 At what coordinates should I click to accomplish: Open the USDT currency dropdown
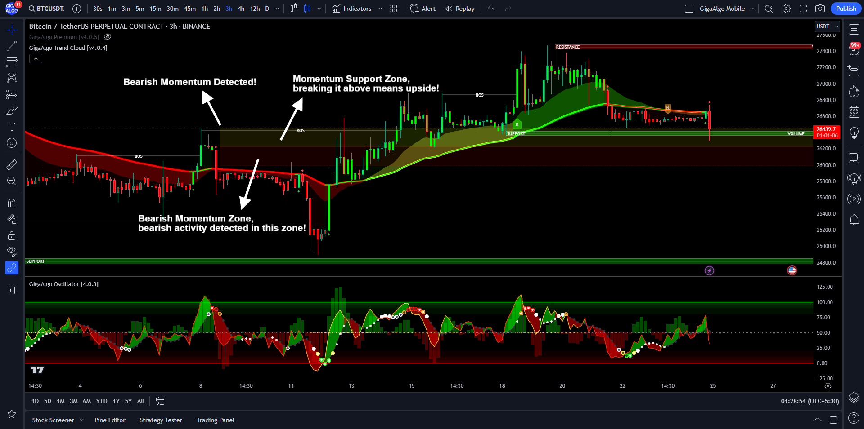827,27
